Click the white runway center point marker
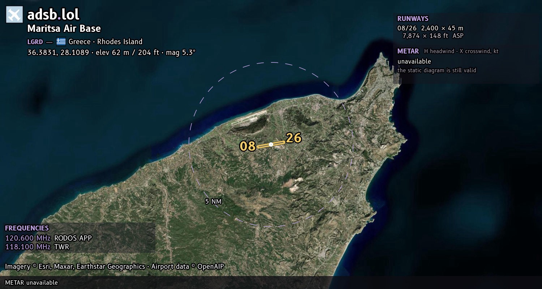This screenshot has height=289, width=542. tap(271, 144)
